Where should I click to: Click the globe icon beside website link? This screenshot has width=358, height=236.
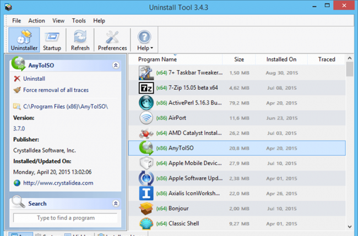tap(17, 183)
